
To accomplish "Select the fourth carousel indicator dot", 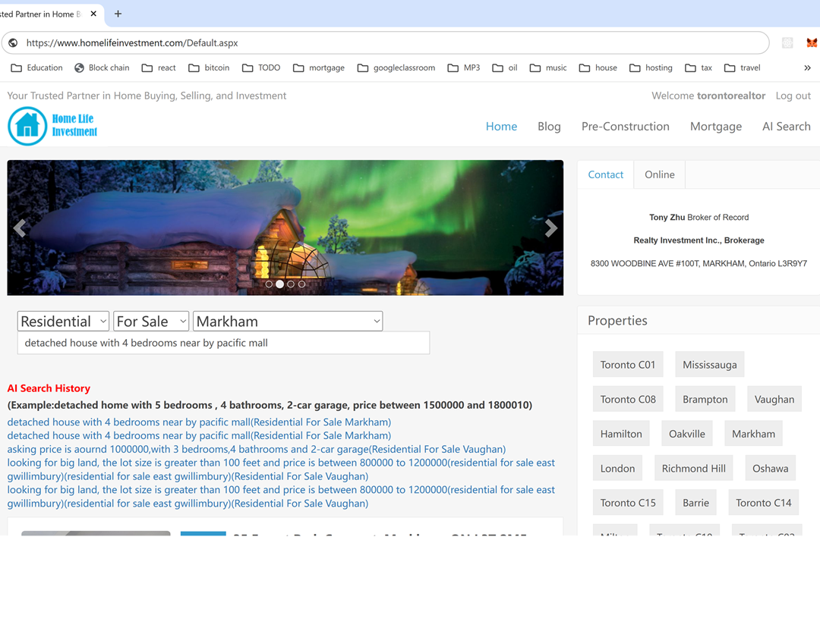I will tap(301, 284).
